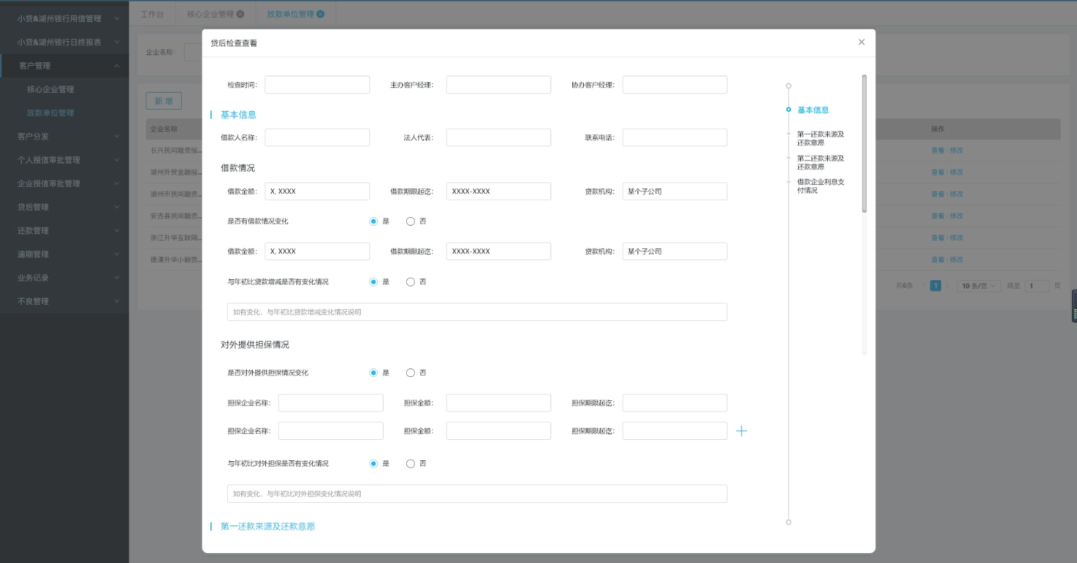Screen dimensions: 1077x563
Task: Click the 第一还款来源及还款意愿 section heading in the form
Action: 267,526
